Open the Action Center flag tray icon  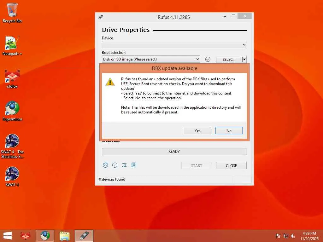(278, 236)
